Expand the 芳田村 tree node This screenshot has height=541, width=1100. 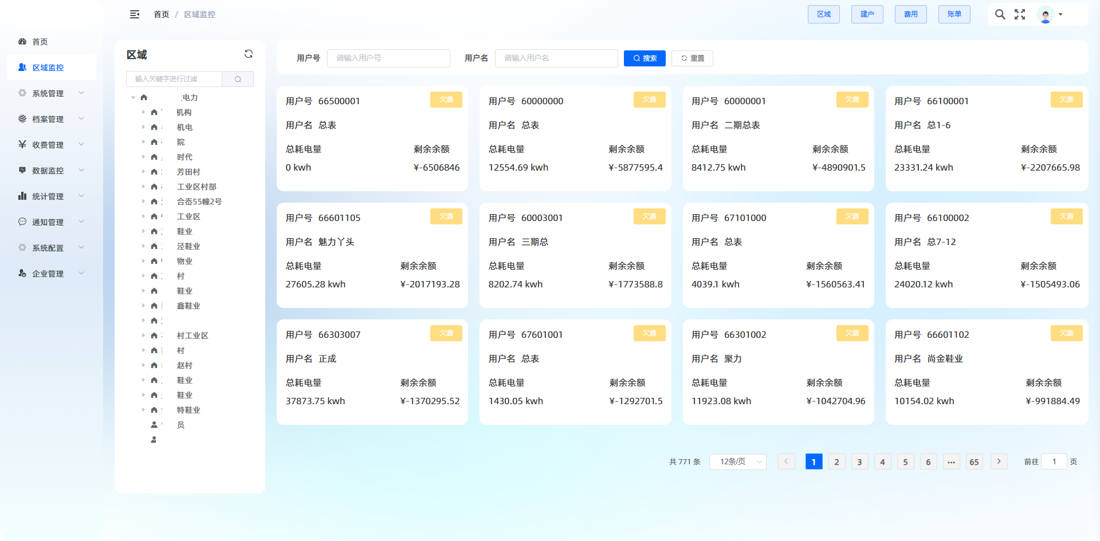(x=143, y=172)
